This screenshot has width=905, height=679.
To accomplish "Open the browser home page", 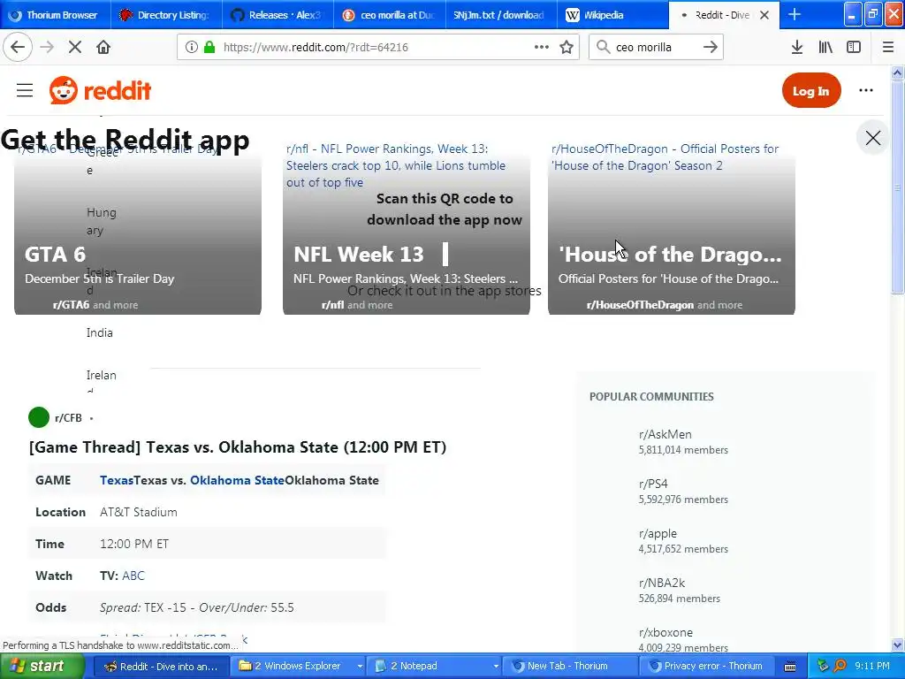I will point(103,48).
